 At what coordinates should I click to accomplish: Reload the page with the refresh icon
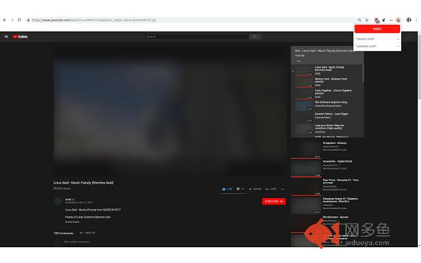[19, 20]
